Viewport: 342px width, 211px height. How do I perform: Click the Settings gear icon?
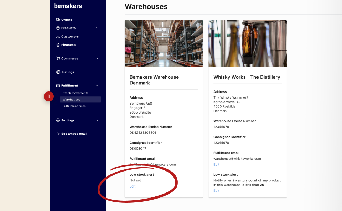(x=58, y=120)
